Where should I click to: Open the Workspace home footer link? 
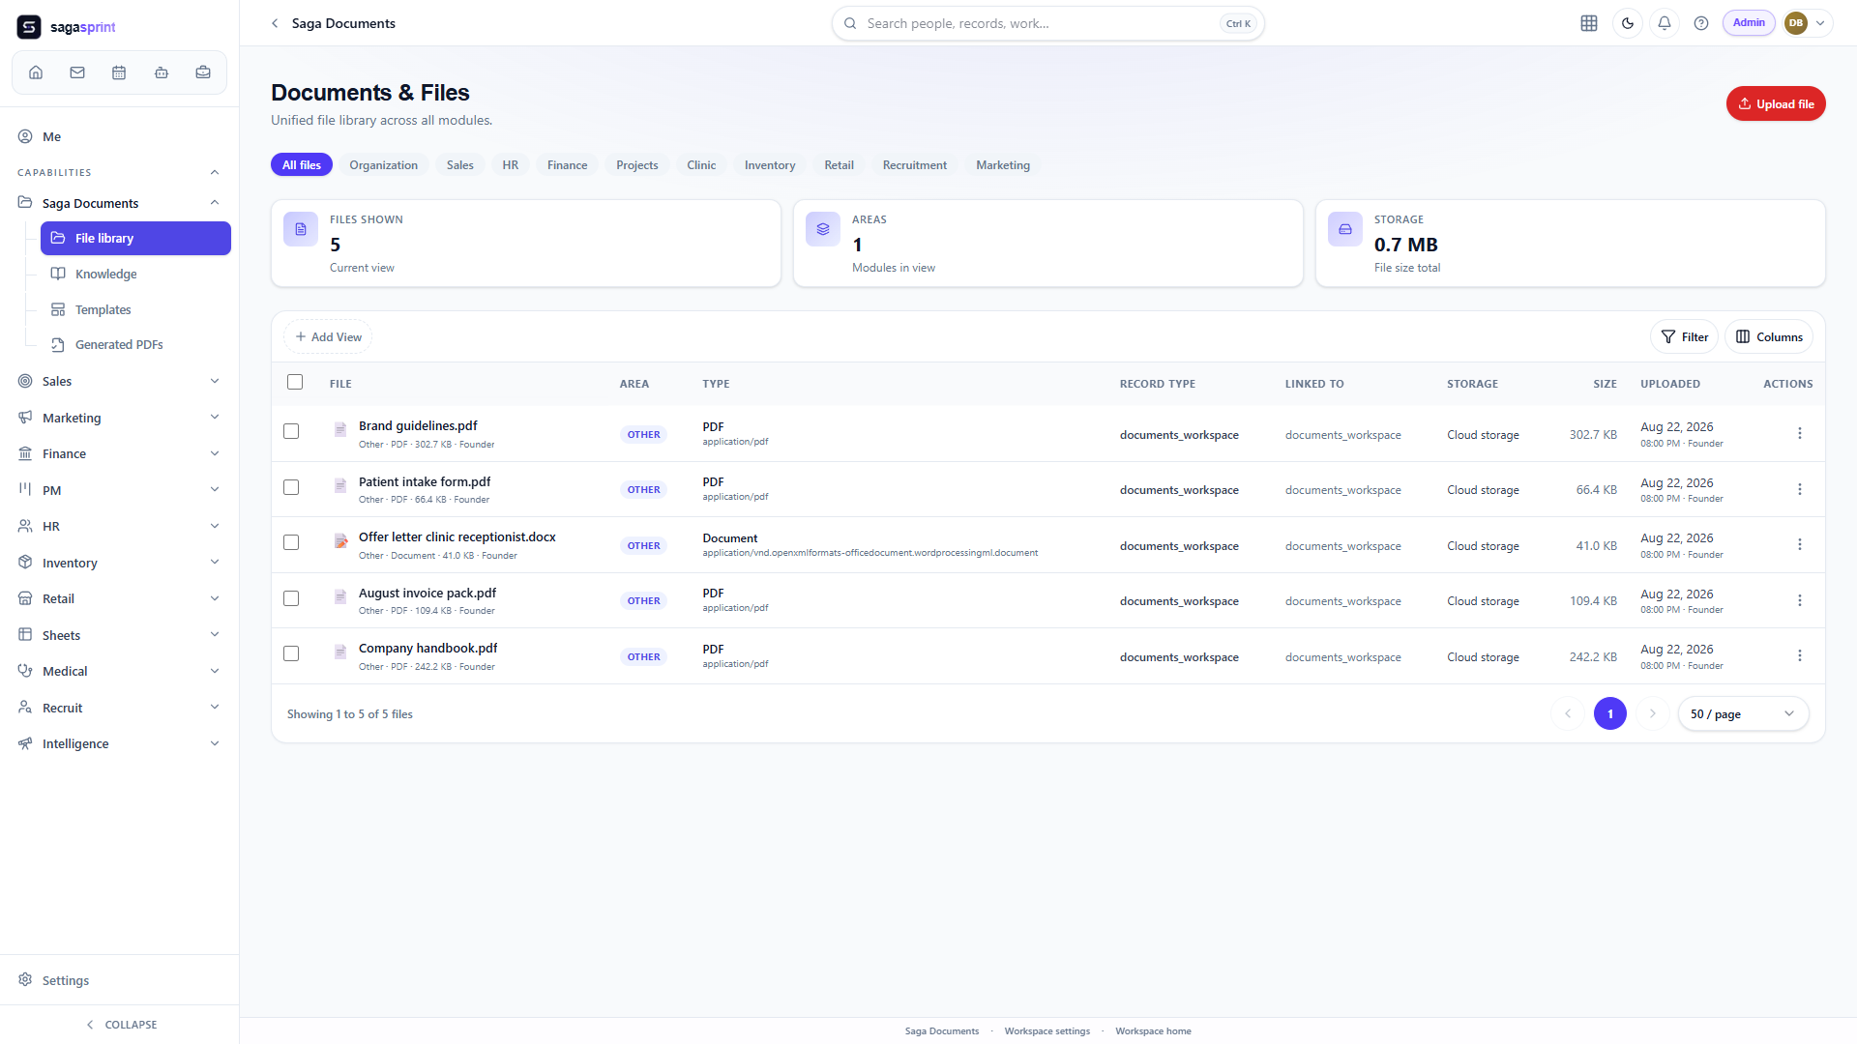coord(1153,1031)
